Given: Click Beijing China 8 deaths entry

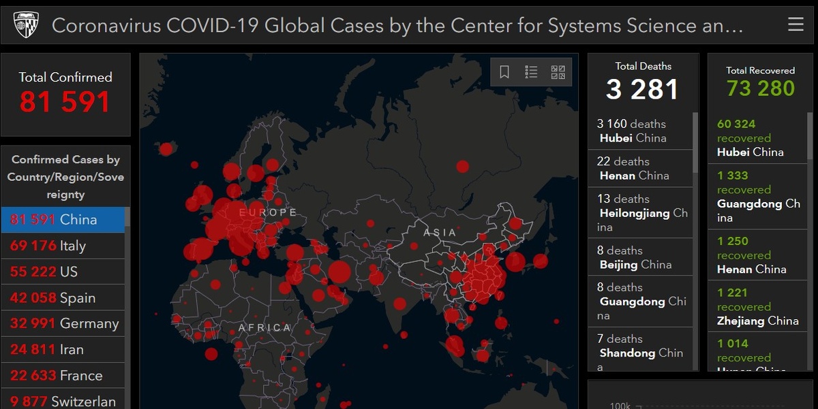Looking at the screenshot, I should coord(640,257).
